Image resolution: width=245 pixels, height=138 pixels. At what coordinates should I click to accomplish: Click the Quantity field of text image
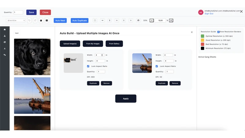[x=101, y=71]
